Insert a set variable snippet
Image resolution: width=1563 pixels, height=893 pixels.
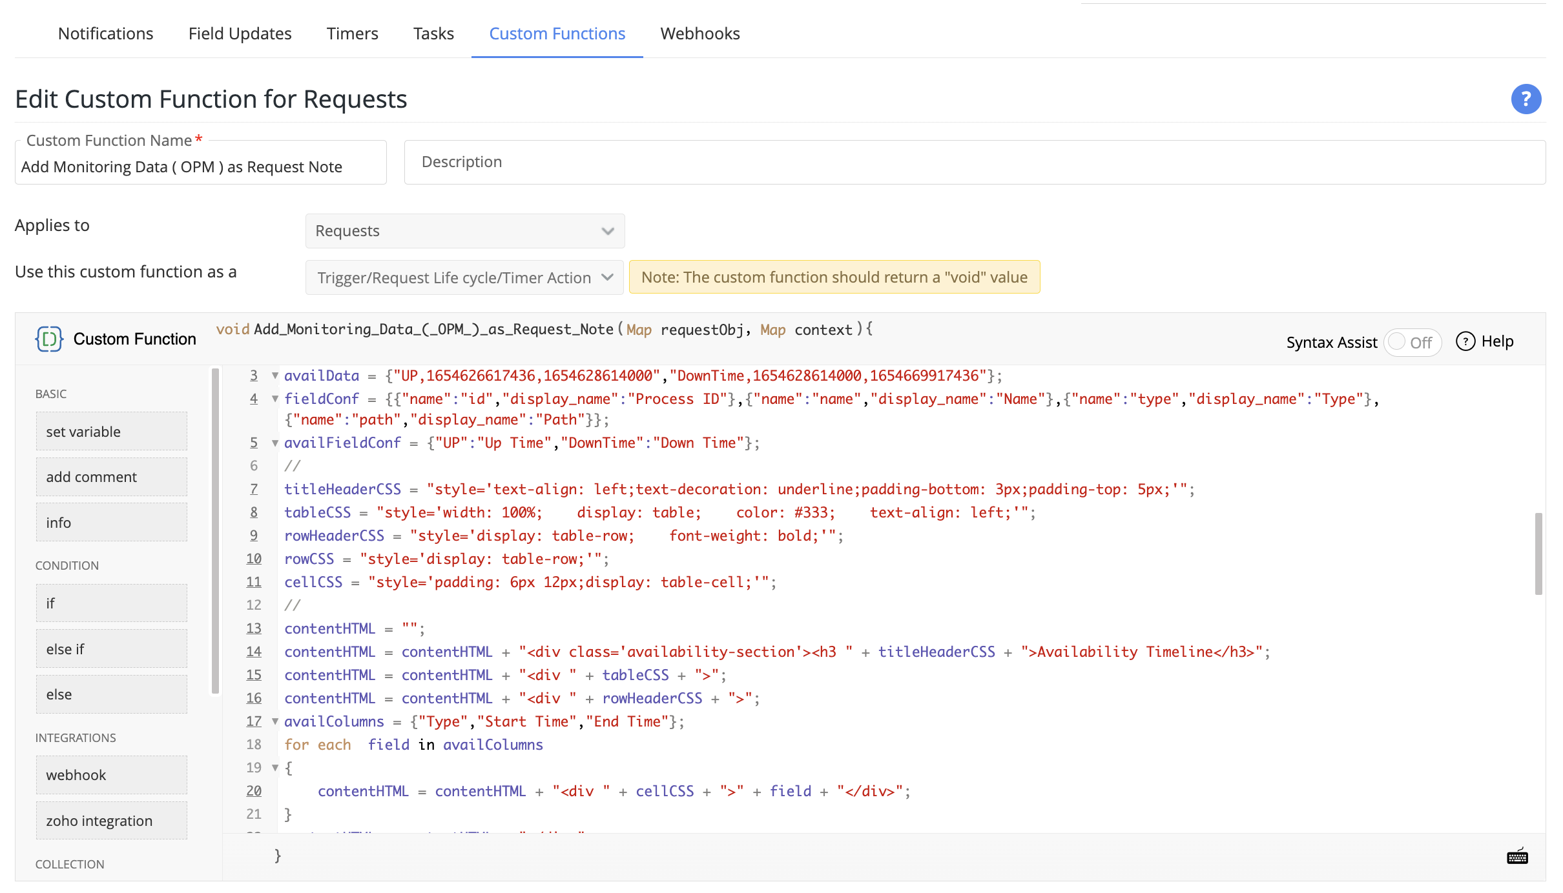111,431
